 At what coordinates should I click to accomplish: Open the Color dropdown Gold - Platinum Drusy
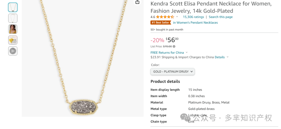pos(173,71)
